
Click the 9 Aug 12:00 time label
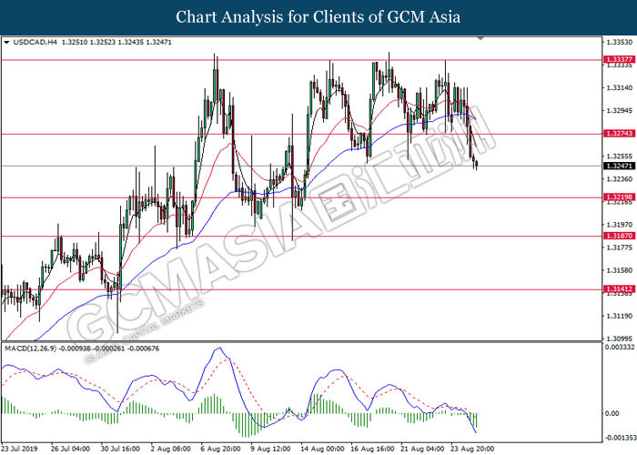coord(270,449)
